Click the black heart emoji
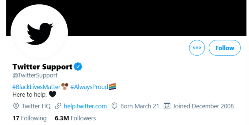Screen dimensions: 249x125 [53, 94]
